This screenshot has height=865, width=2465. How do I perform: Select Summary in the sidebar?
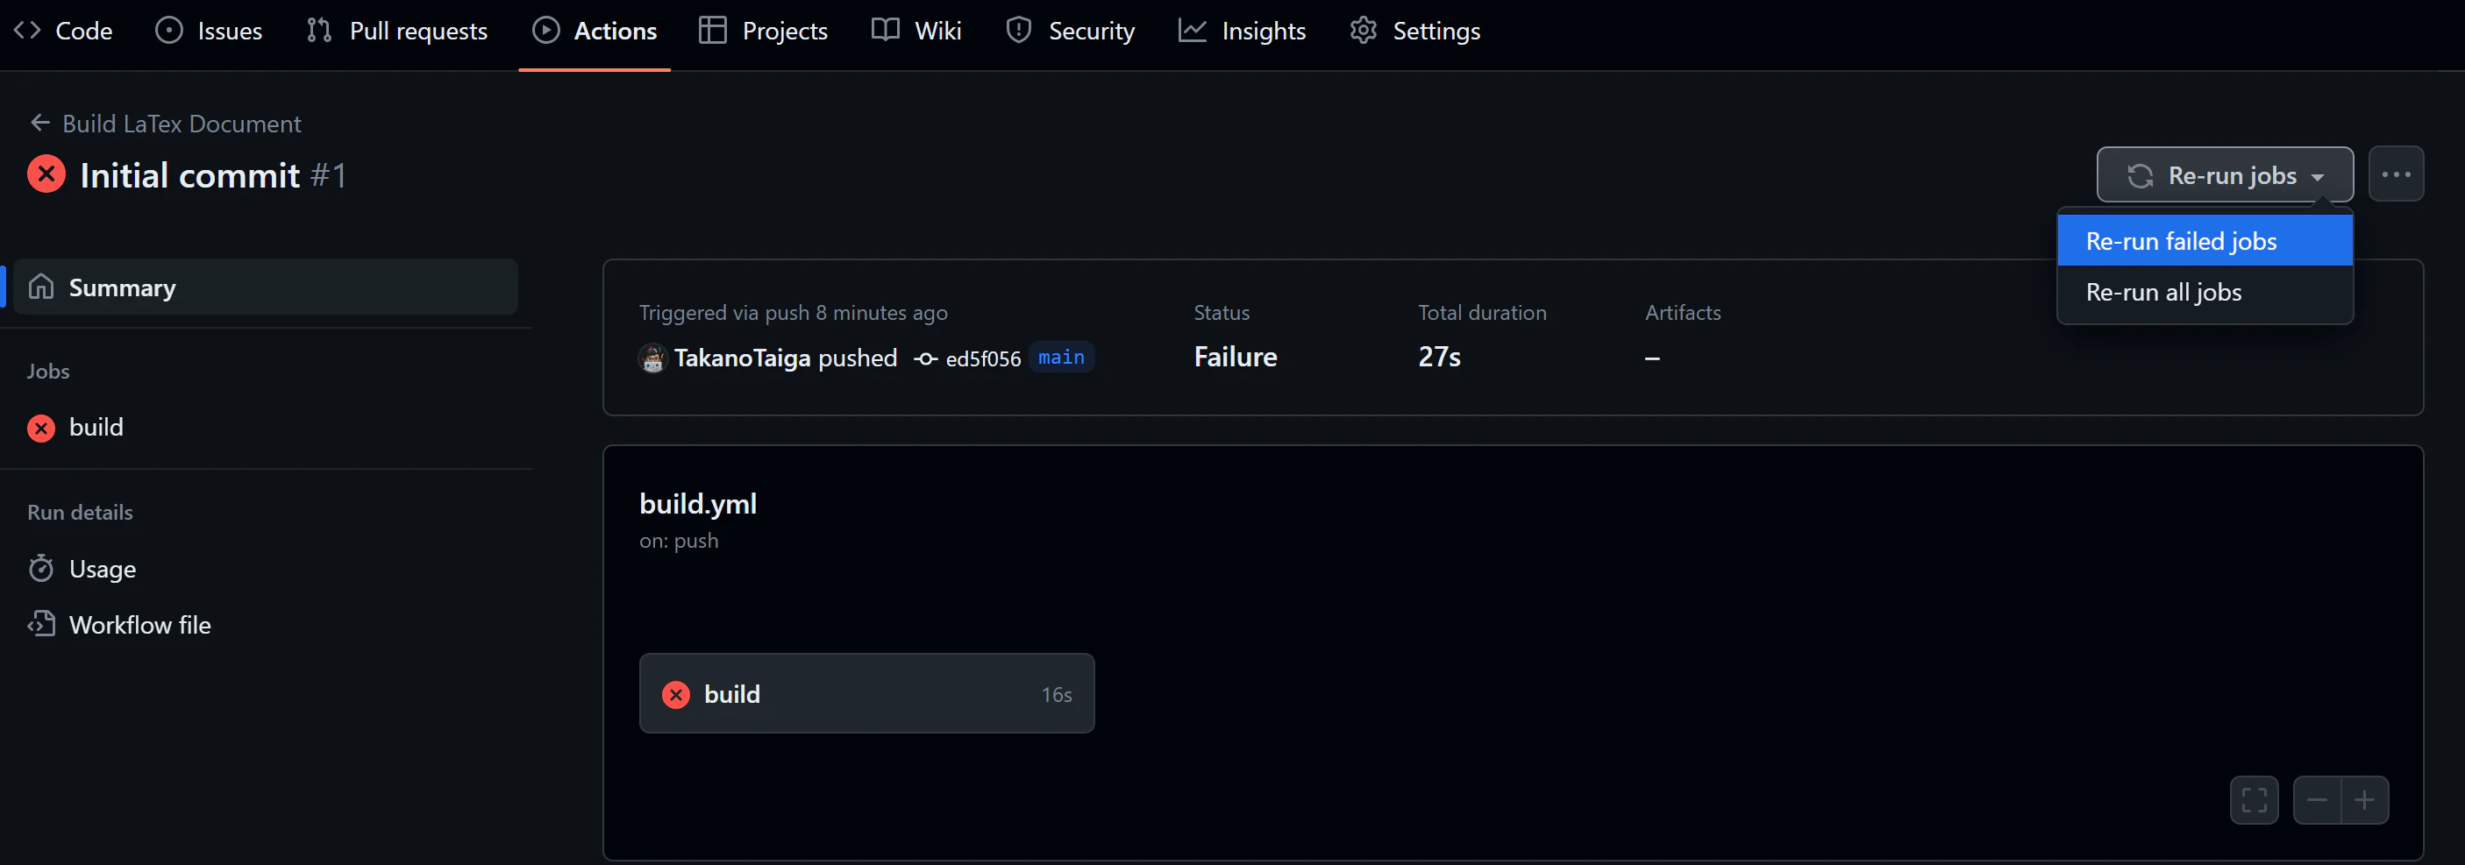pyautogui.click(x=265, y=287)
